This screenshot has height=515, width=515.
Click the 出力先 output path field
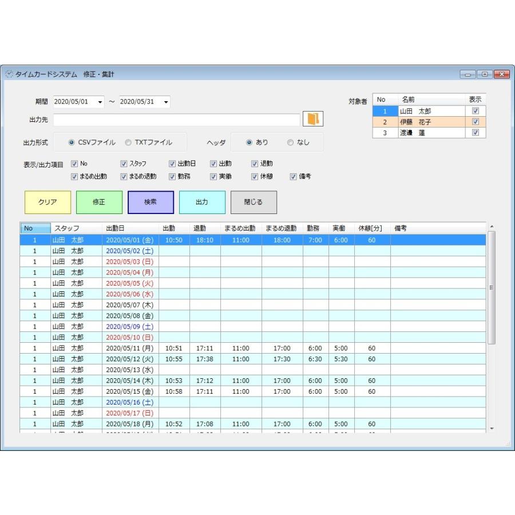(x=176, y=120)
